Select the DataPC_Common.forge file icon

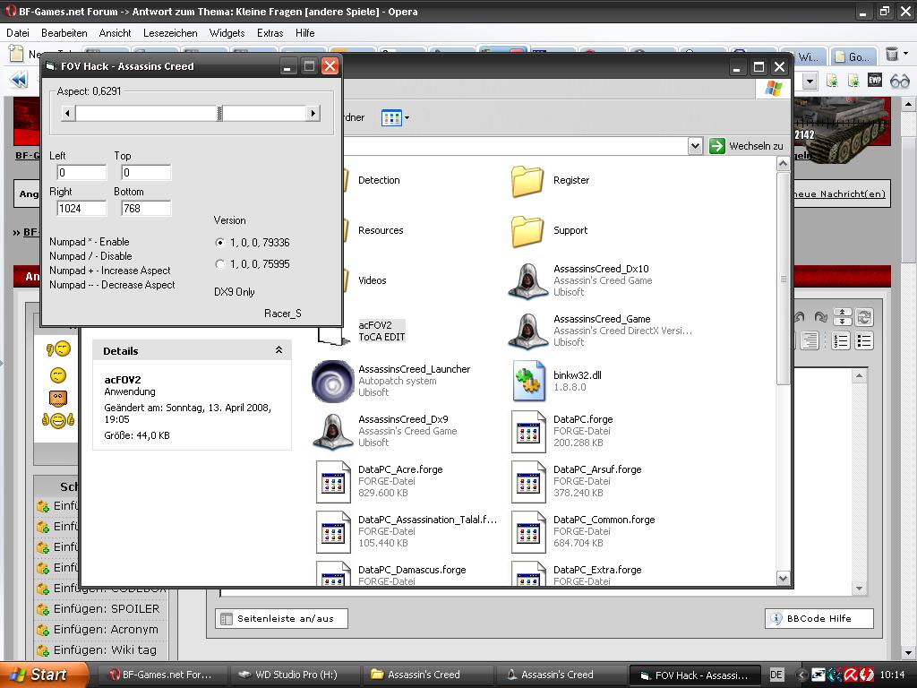click(528, 532)
